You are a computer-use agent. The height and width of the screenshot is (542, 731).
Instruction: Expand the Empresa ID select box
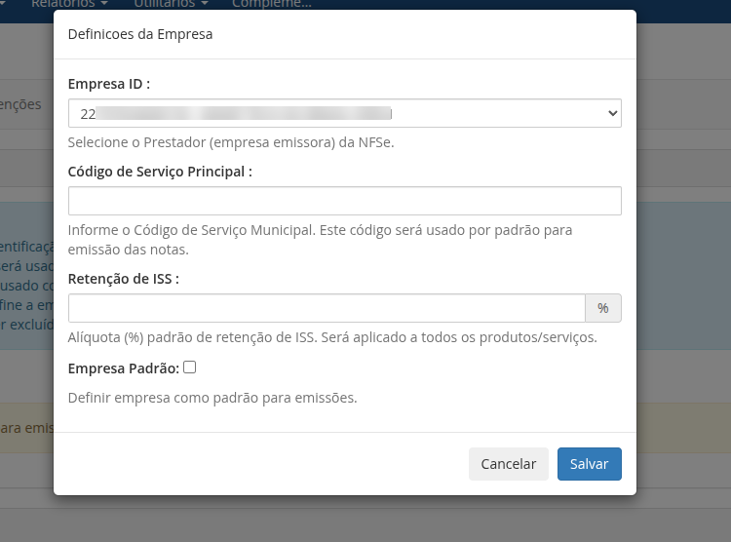[x=344, y=113]
